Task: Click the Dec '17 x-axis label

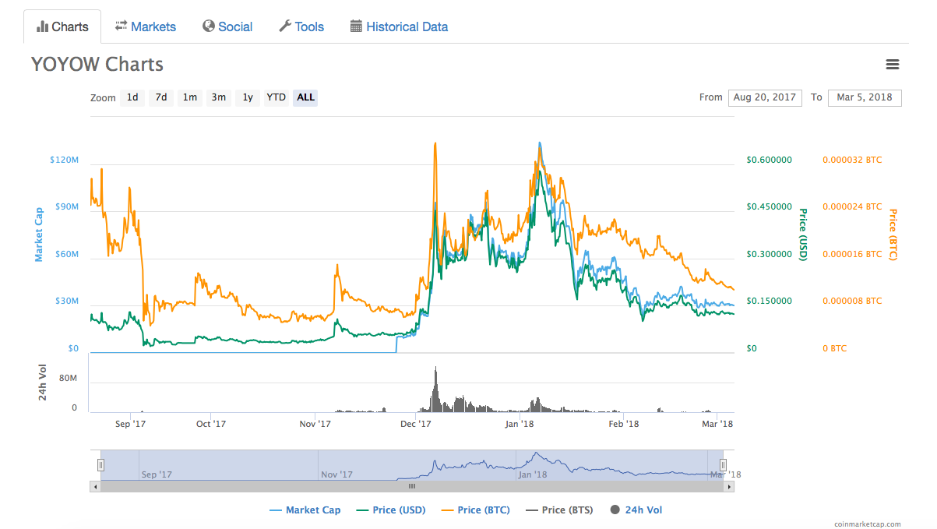Action: click(415, 424)
